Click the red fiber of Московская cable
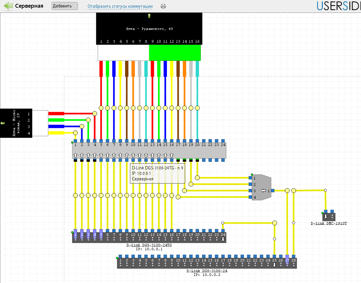This screenshot has width=361, height=283. [56, 114]
